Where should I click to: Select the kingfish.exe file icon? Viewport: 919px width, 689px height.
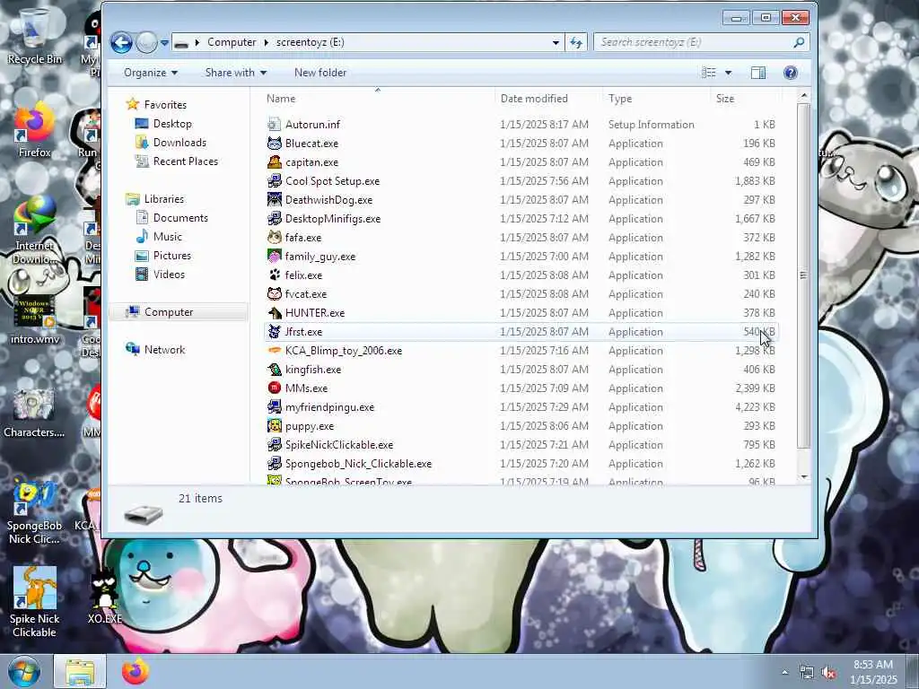[x=275, y=369]
